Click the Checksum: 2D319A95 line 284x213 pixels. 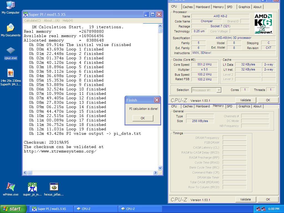tap(46, 142)
